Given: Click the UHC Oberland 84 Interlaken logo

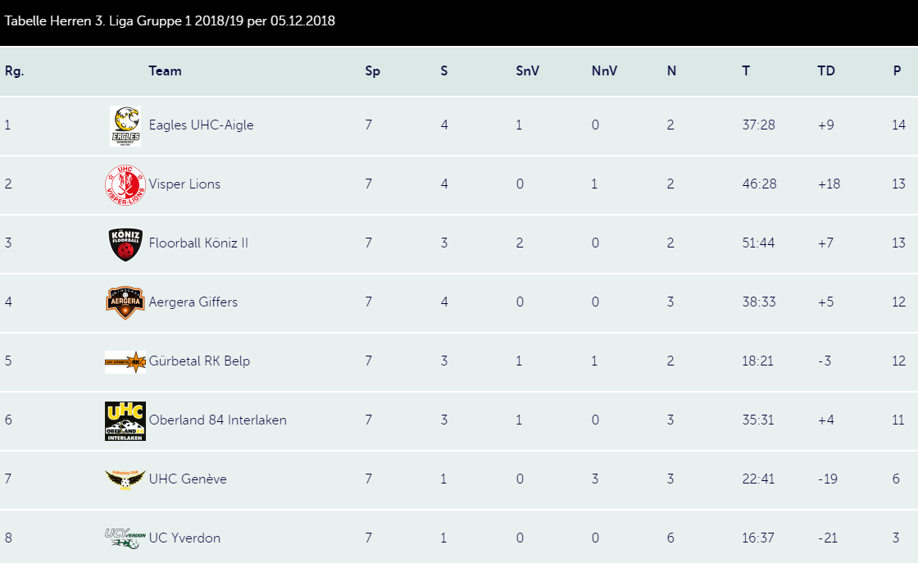Looking at the screenshot, I should tap(125, 420).
